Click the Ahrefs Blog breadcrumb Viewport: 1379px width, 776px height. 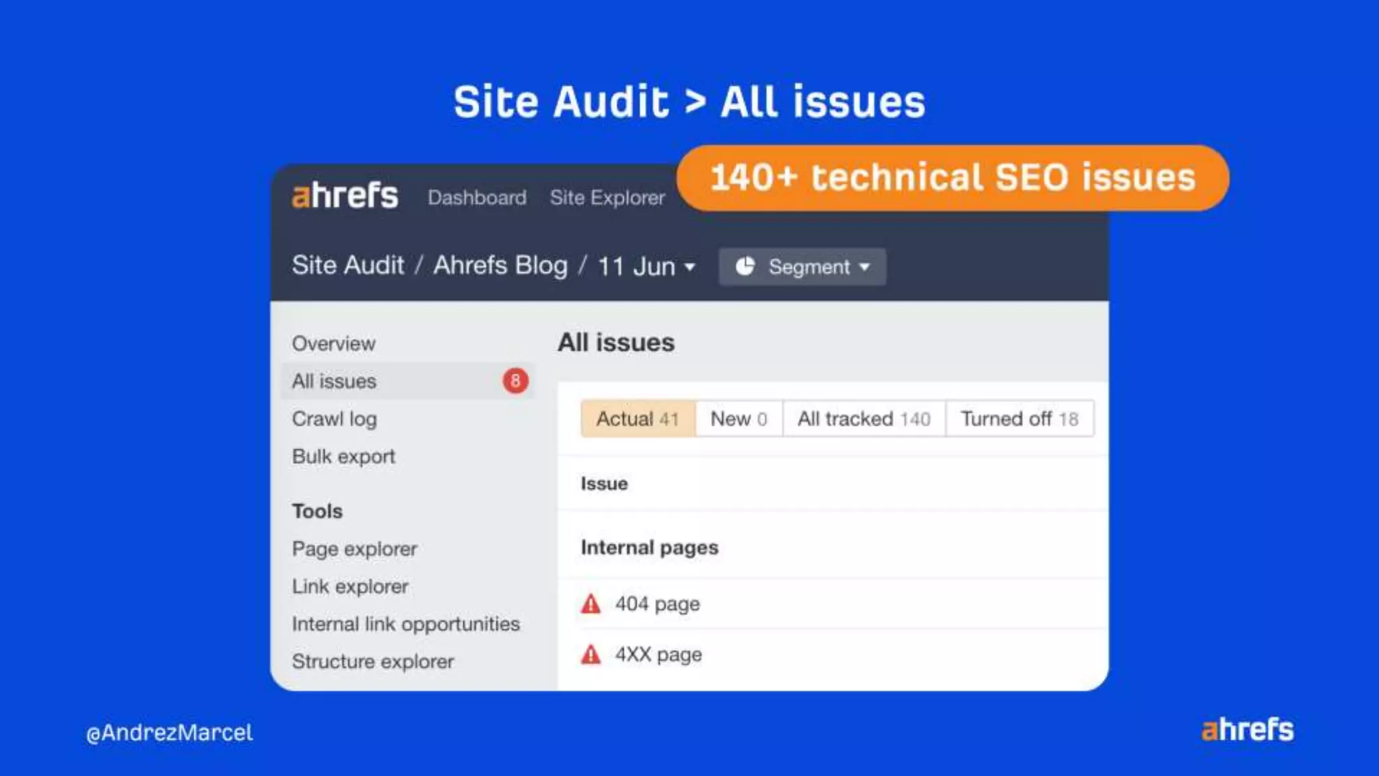[500, 265]
